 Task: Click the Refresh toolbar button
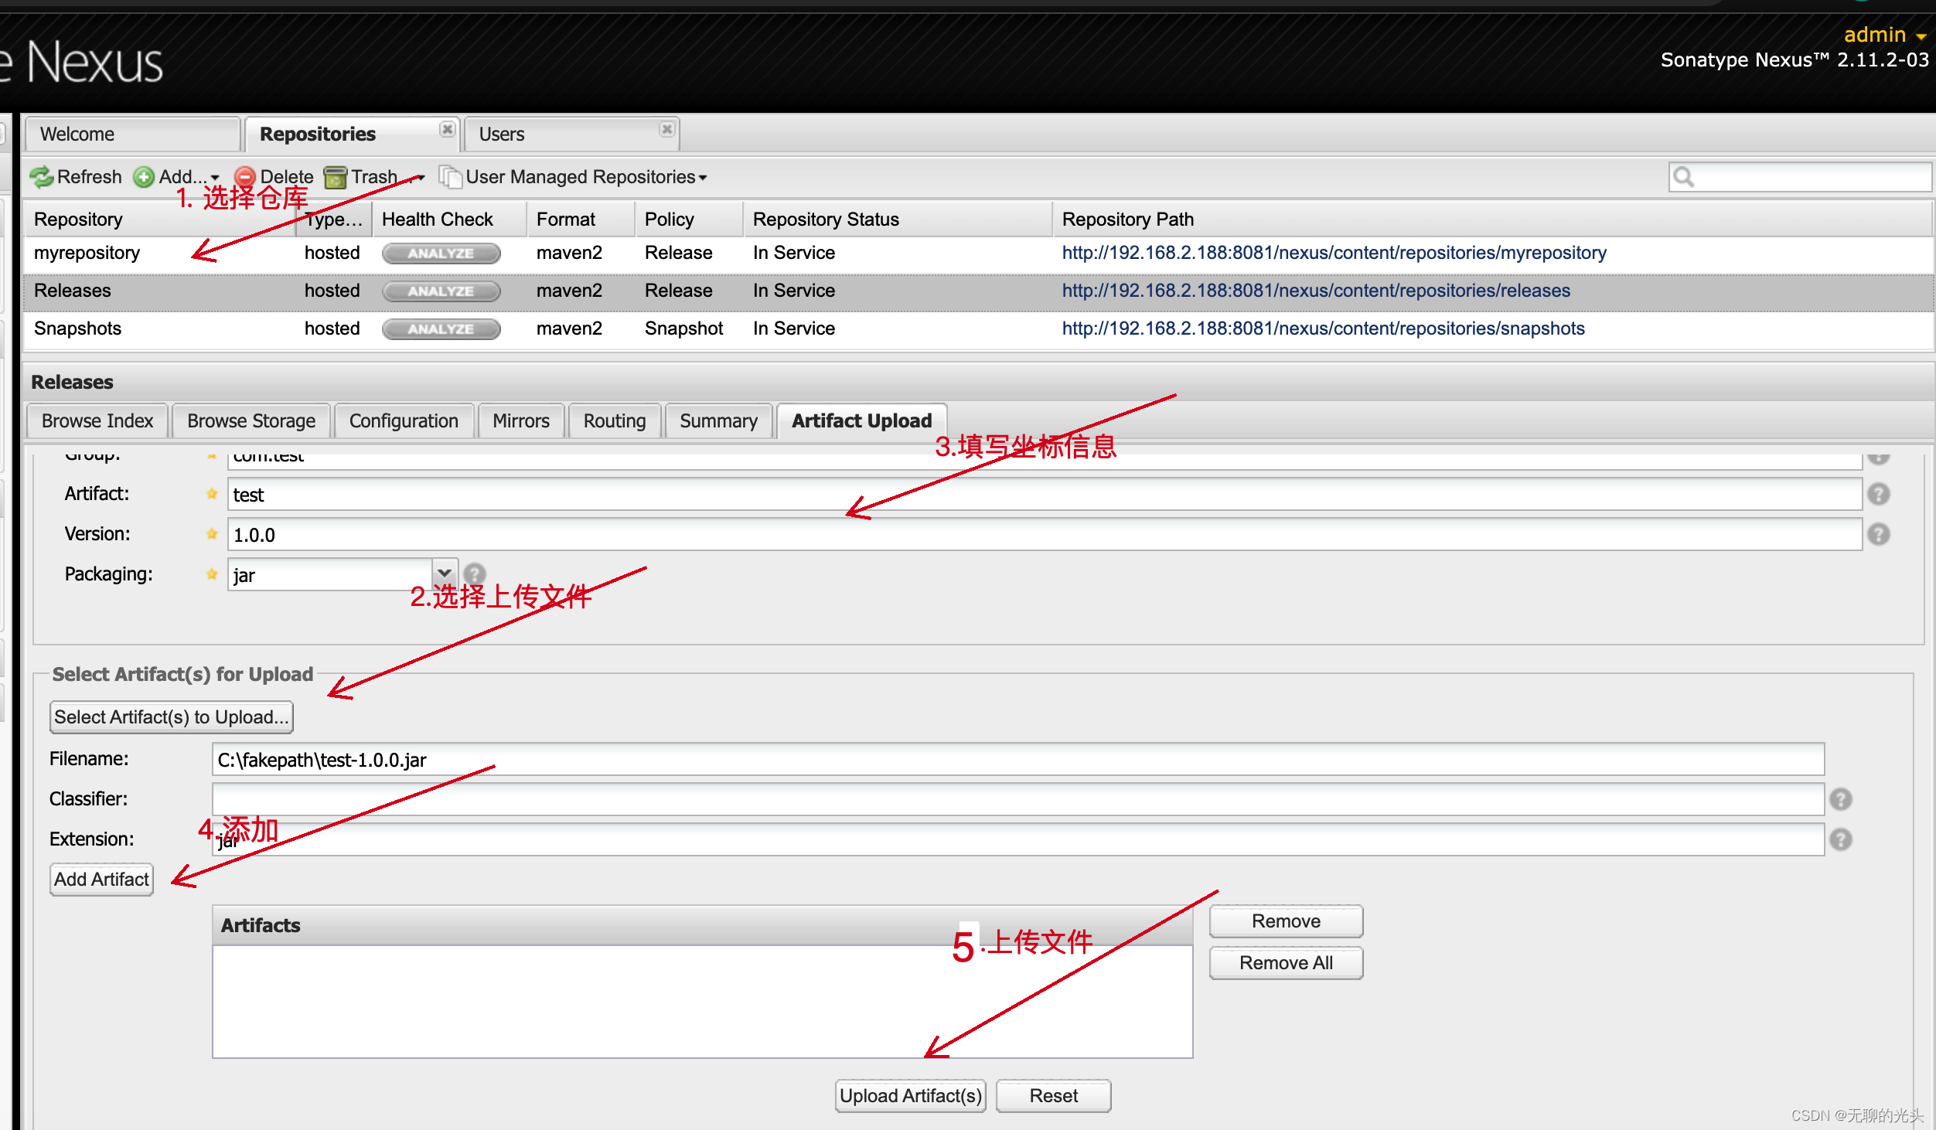point(76,177)
